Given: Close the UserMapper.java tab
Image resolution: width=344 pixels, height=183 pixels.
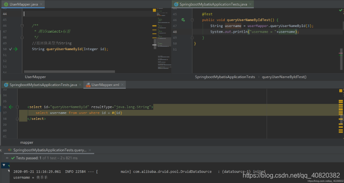Looking at the screenshot, I should click(x=42, y=4).
